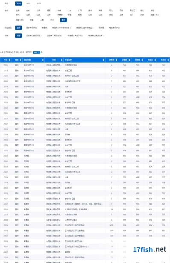170x263 pixels.
Task: Select highlighted 重庆 province chip
Action: [63, 20]
